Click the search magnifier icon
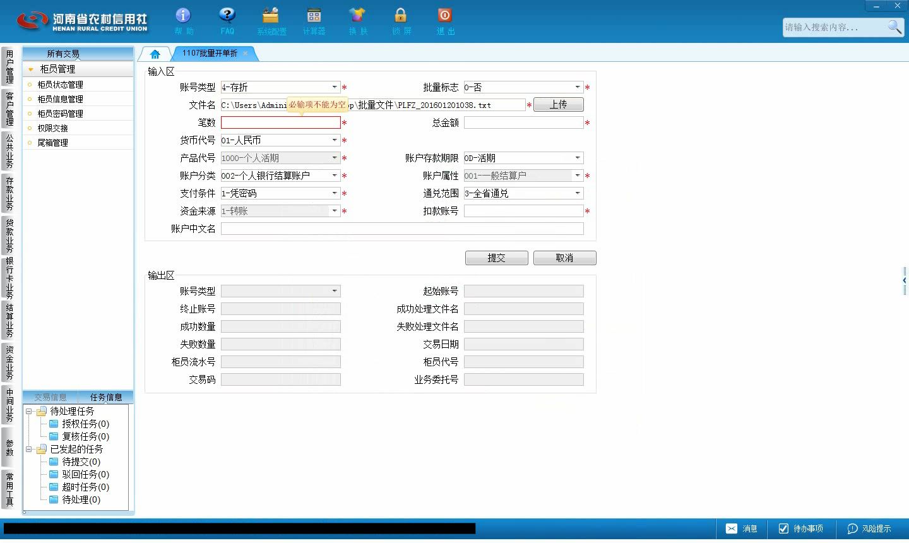The width and height of the screenshot is (909, 543). (894, 27)
